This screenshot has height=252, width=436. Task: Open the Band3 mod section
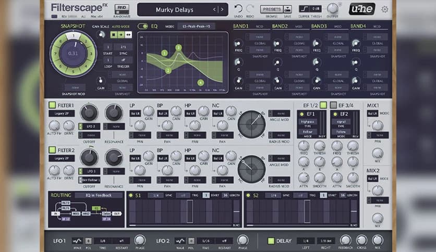point(338,27)
